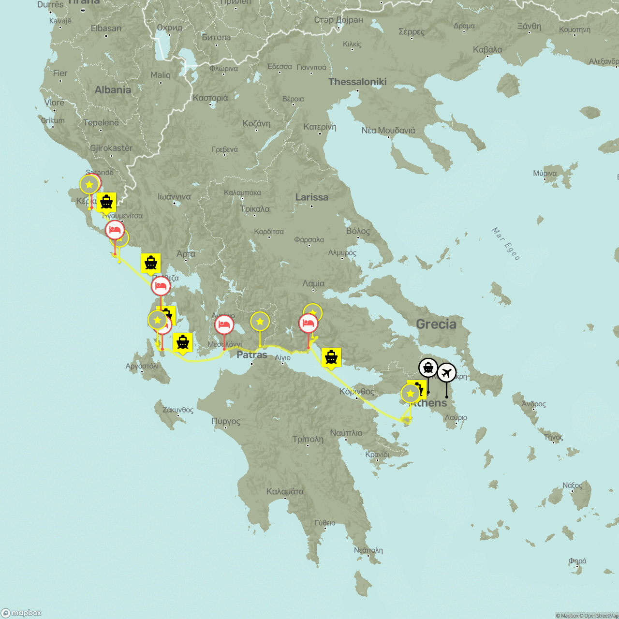Click the Λαύριο label

[x=456, y=417]
